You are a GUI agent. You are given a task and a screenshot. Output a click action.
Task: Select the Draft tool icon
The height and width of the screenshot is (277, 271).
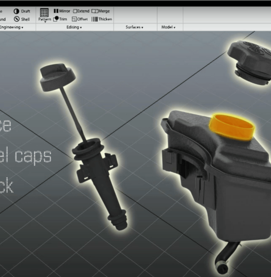pos(17,11)
